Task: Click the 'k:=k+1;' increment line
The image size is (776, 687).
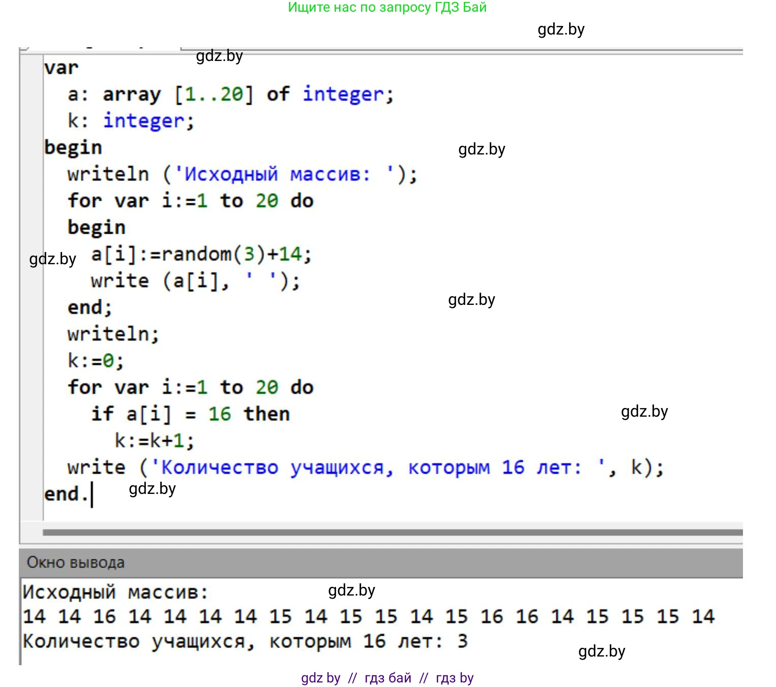Action: pos(154,441)
